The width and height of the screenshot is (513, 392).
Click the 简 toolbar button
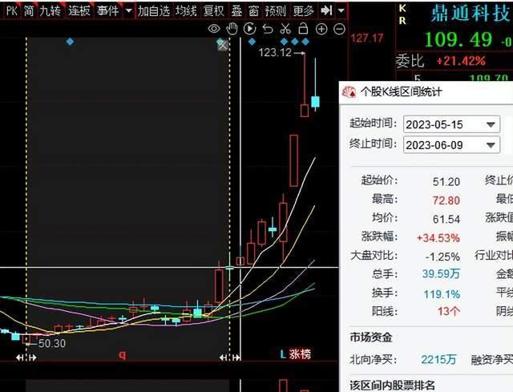(x=29, y=10)
